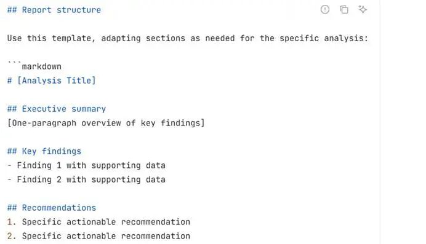Image resolution: width=426 pixels, height=244 pixels.
Task: Click the numbered '2.' list marker
Action: (x=12, y=236)
